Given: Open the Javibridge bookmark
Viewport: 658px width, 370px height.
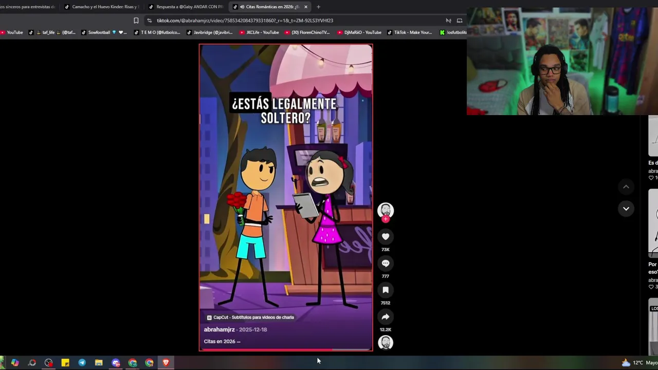Looking at the screenshot, I should (210, 32).
